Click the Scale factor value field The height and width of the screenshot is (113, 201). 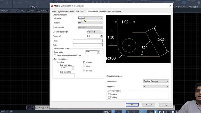click(91, 52)
